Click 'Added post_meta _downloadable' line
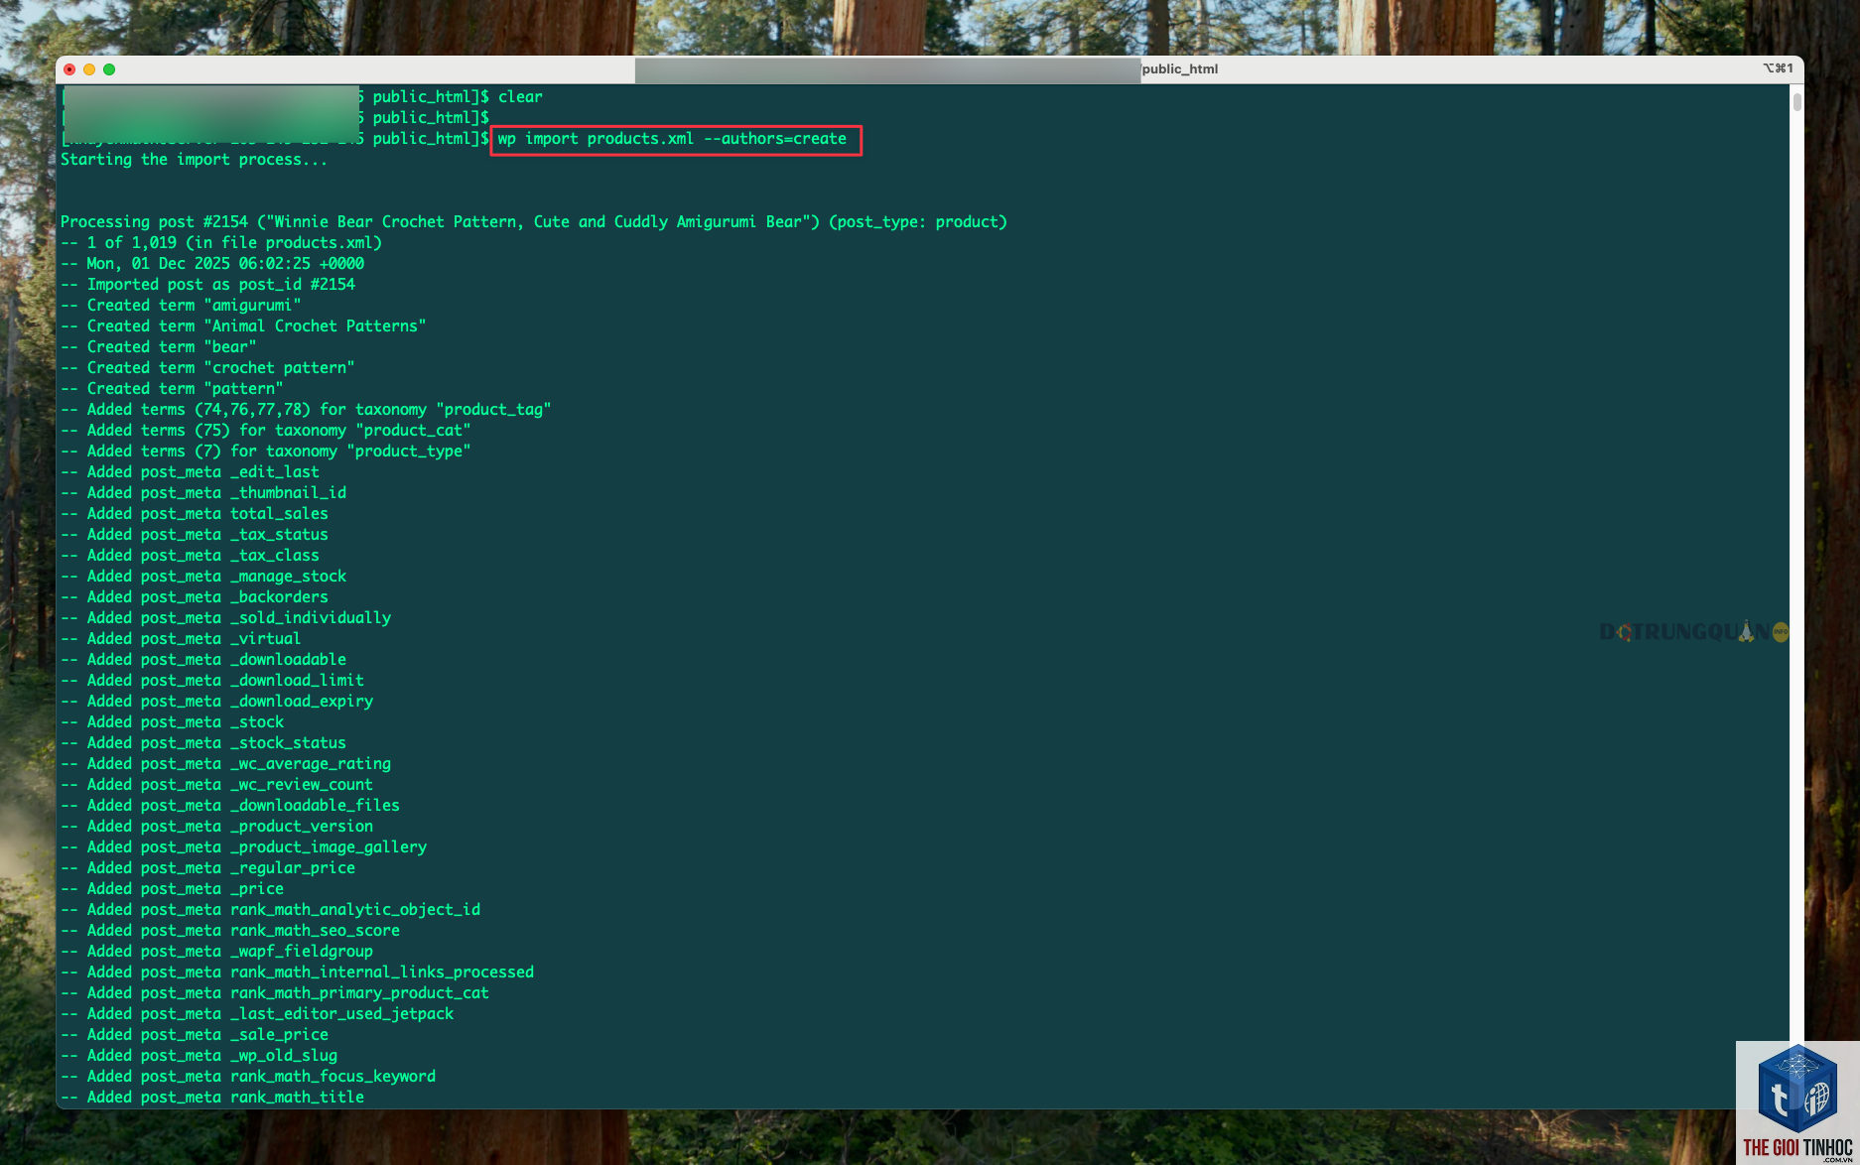 click(203, 660)
